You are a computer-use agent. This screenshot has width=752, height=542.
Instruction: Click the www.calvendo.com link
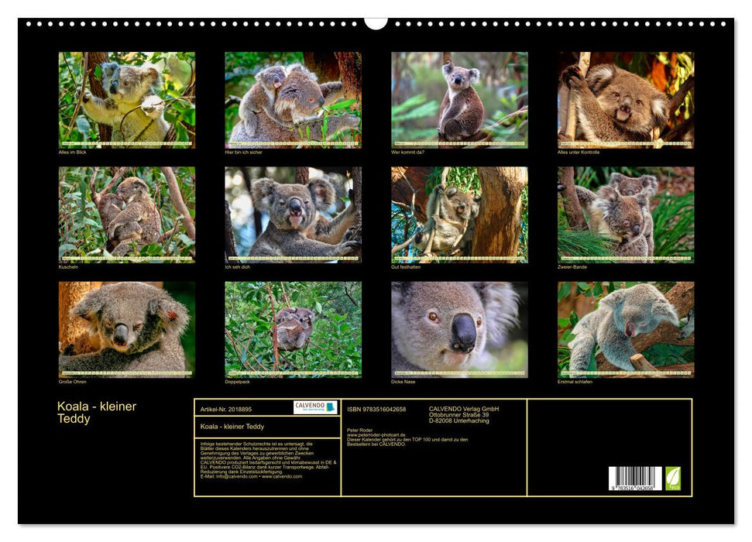(283, 478)
